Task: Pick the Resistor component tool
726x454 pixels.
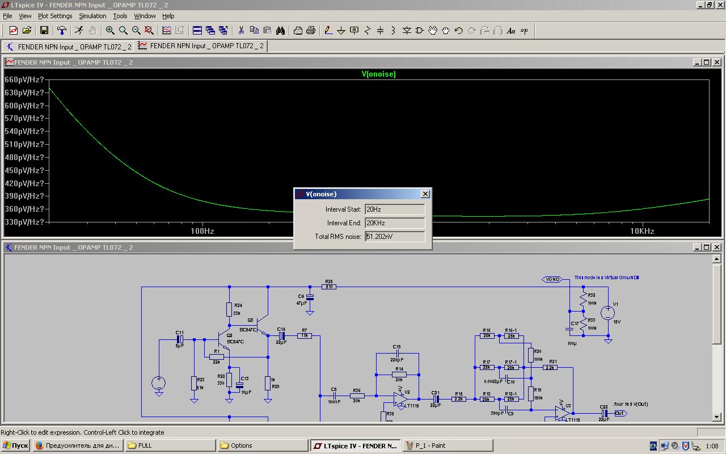Action: tap(367, 31)
